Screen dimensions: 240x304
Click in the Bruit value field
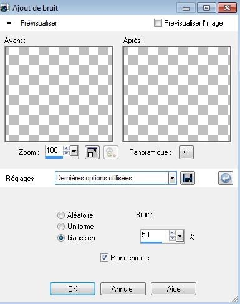(155, 235)
